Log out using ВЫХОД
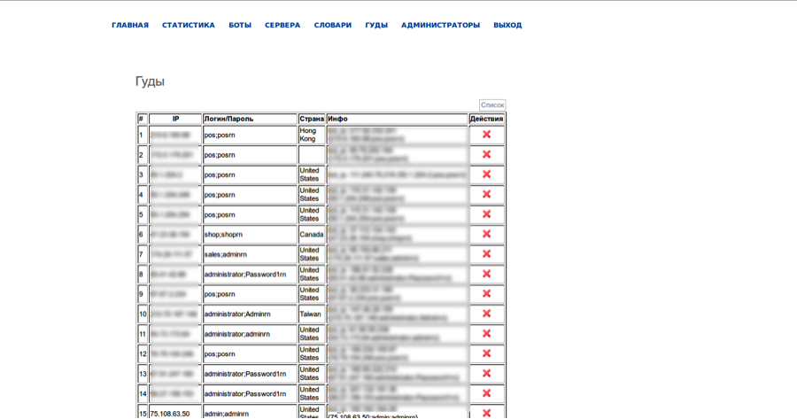 [x=507, y=26]
